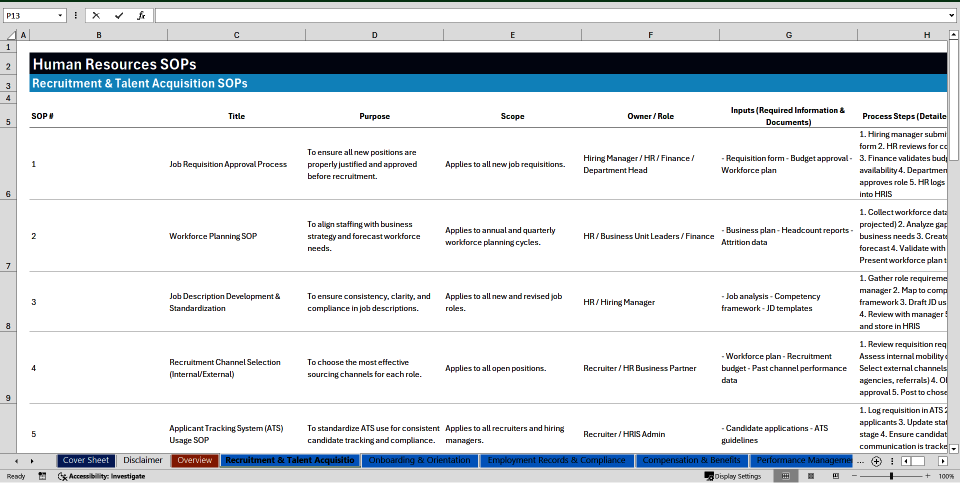Expand the formula bar

pos(951,15)
